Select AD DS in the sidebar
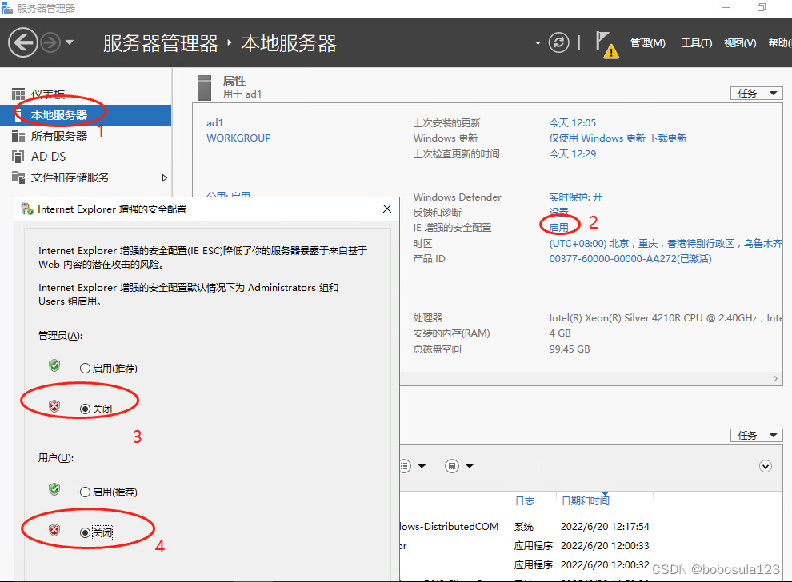 (49, 157)
